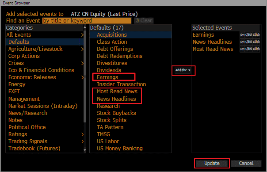Click the 'Ev' icon in the Earnings row
Screen dimensions: 267x172
pos(242,35)
